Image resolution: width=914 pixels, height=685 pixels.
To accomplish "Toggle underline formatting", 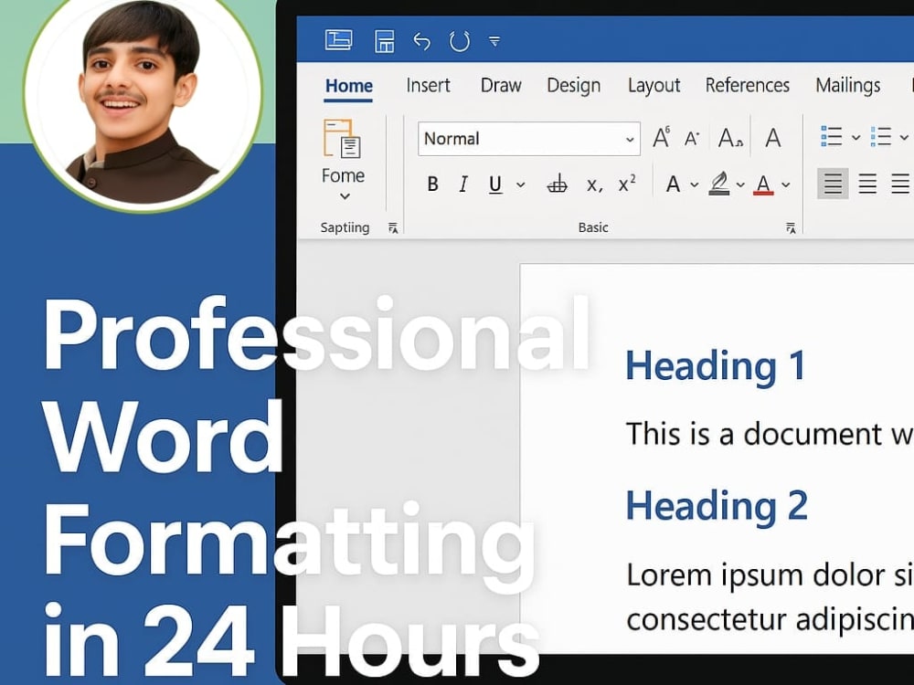I will (x=495, y=185).
